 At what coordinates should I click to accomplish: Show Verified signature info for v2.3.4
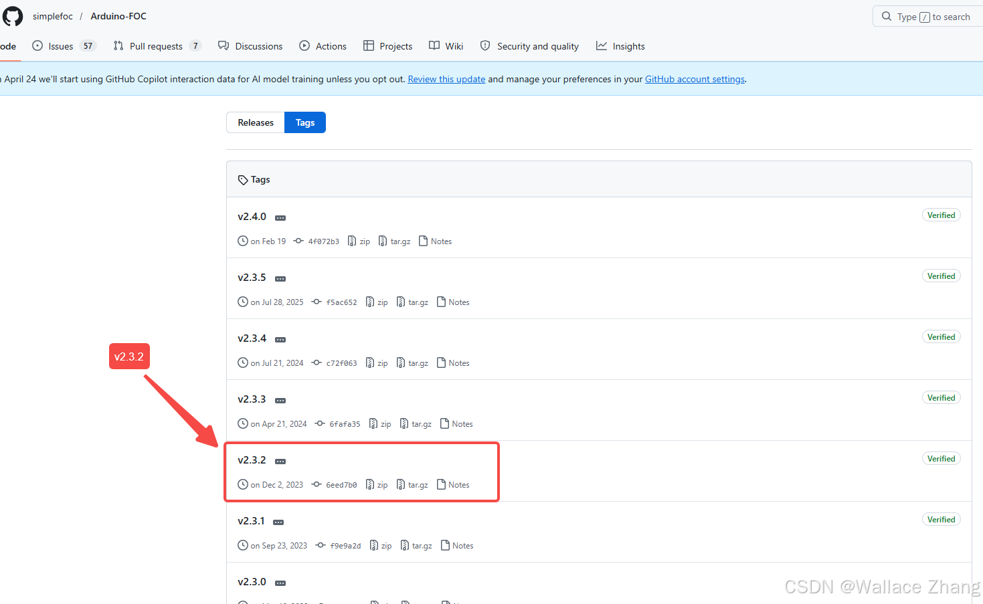pos(941,337)
